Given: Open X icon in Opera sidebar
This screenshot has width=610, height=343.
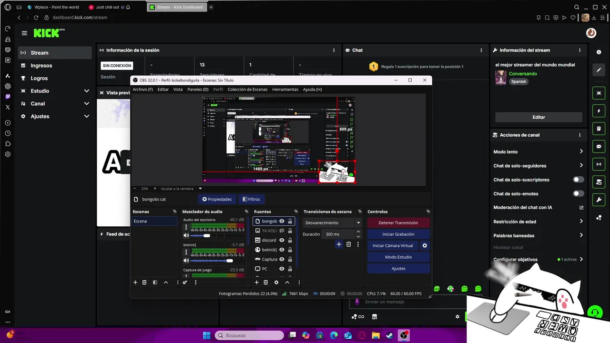Looking at the screenshot, I should 8,107.
